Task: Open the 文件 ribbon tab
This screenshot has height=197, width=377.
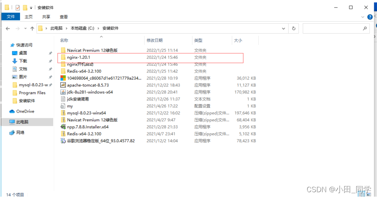Action: (10, 16)
